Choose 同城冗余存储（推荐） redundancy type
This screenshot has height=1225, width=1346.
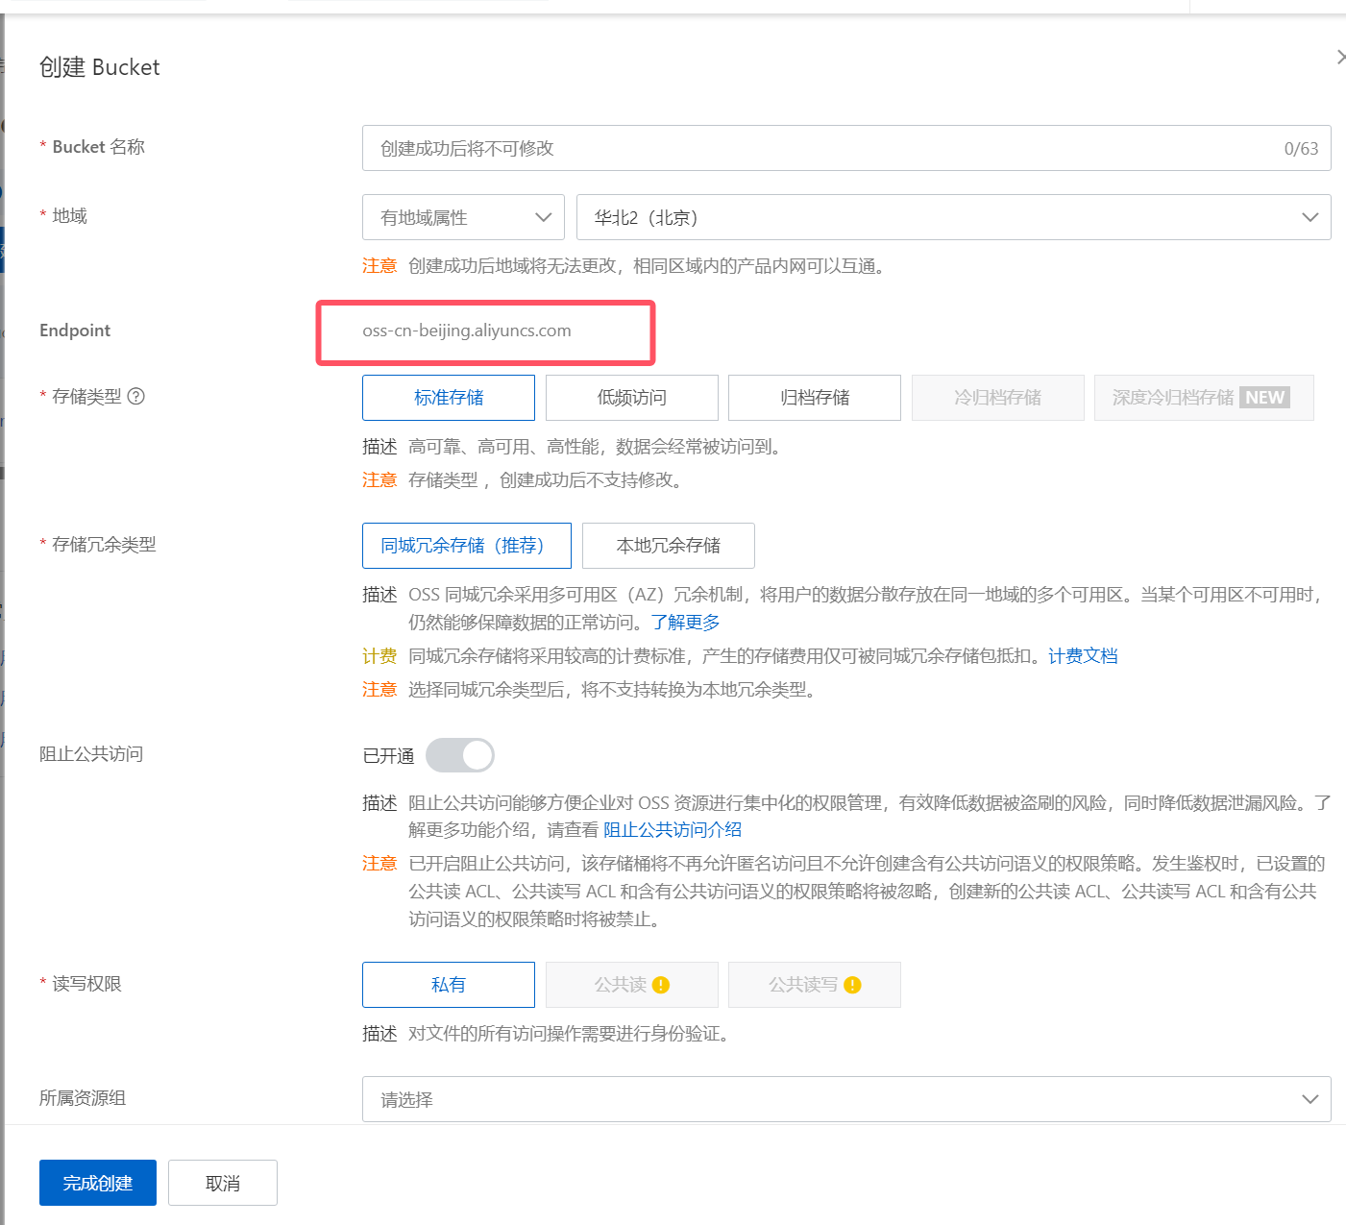[x=467, y=546]
